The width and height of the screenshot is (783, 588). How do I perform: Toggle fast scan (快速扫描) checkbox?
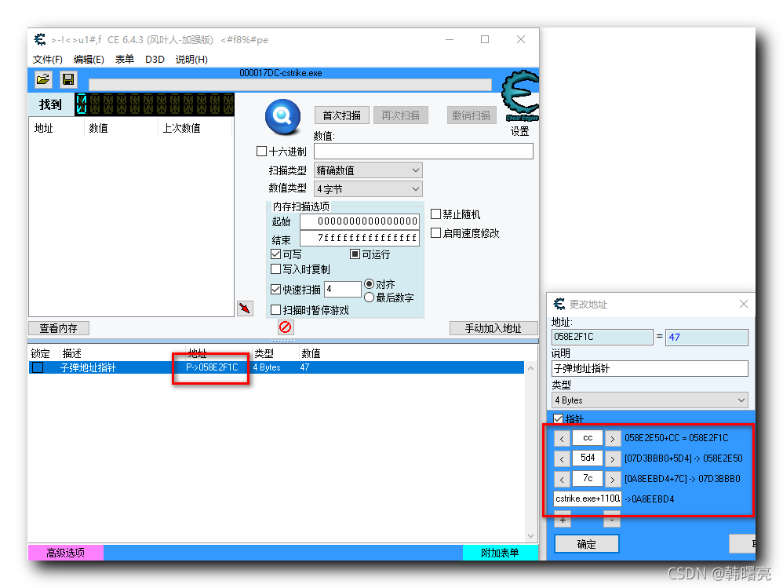[275, 289]
